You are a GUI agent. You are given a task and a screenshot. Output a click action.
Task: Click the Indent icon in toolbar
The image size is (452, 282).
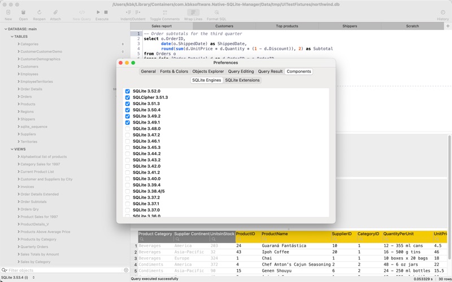coord(129,12)
